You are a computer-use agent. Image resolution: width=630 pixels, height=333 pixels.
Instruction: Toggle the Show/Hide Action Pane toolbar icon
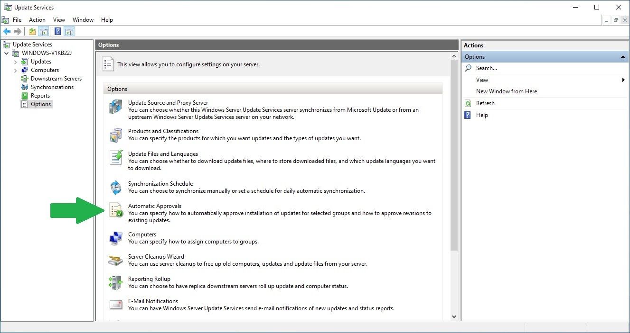point(69,32)
